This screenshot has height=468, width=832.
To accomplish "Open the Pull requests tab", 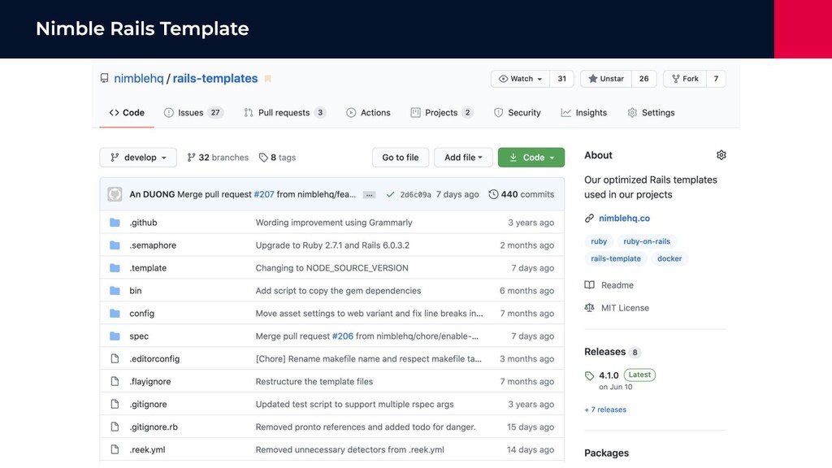I will 285,112.
